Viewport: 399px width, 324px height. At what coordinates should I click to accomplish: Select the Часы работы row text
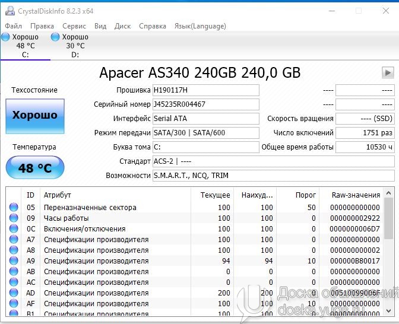(66, 218)
